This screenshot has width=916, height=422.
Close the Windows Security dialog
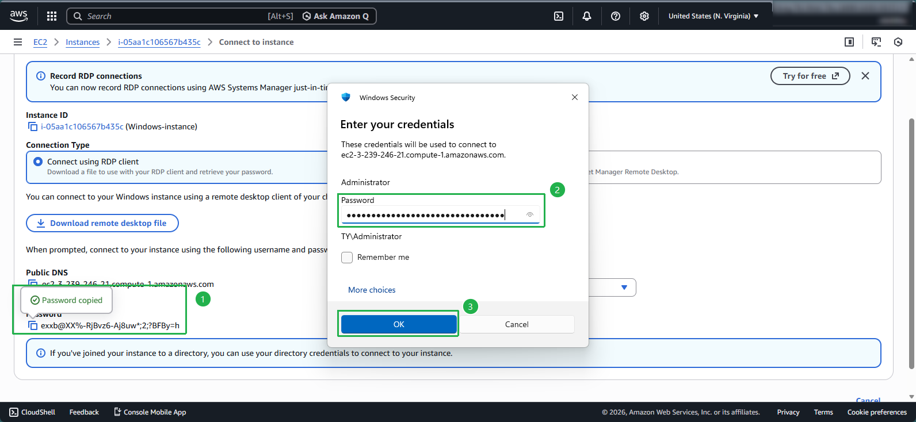click(x=575, y=97)
